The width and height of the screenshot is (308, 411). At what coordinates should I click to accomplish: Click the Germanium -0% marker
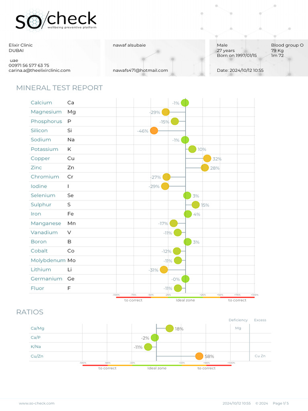pyautogui.click(x=185, y=279)
